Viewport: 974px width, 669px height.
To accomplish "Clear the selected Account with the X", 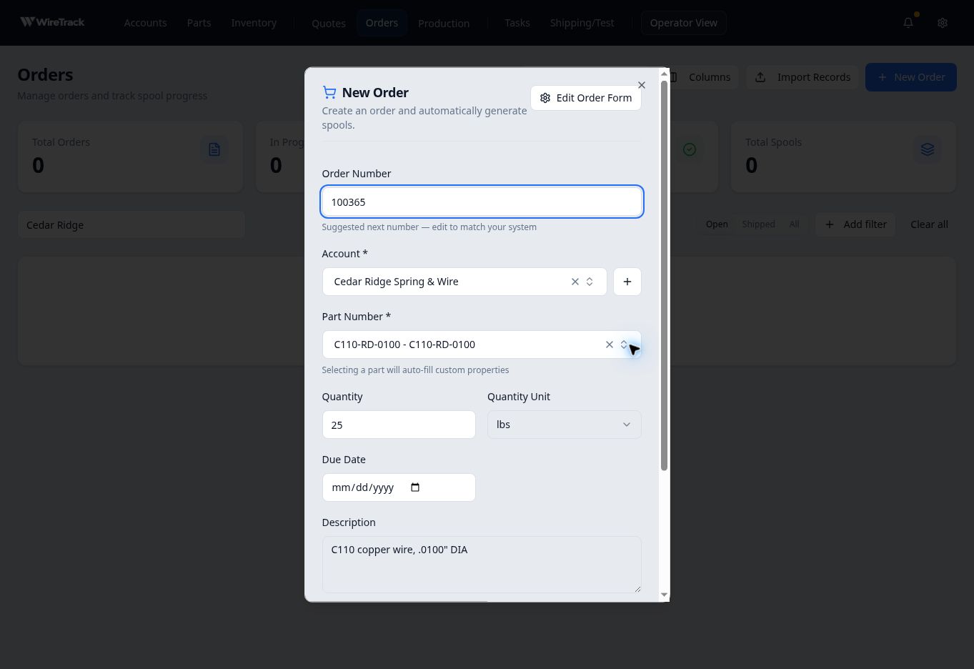I will click(575, 282).
